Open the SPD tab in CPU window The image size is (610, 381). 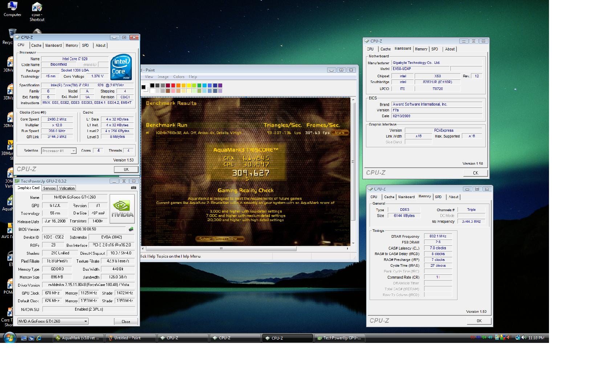(x=85, y=45)
